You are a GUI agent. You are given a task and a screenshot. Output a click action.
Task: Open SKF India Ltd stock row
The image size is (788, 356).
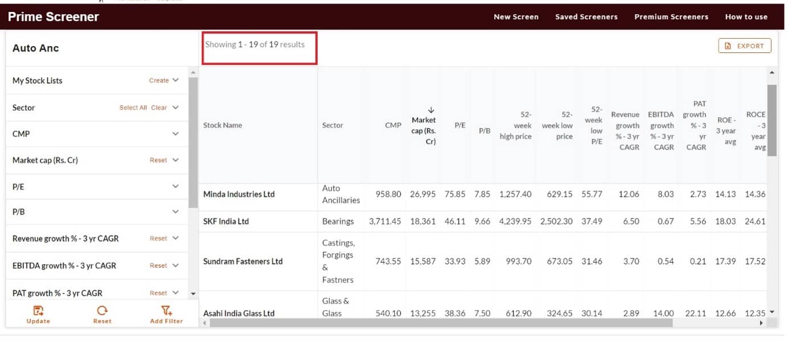pos(226,221)
